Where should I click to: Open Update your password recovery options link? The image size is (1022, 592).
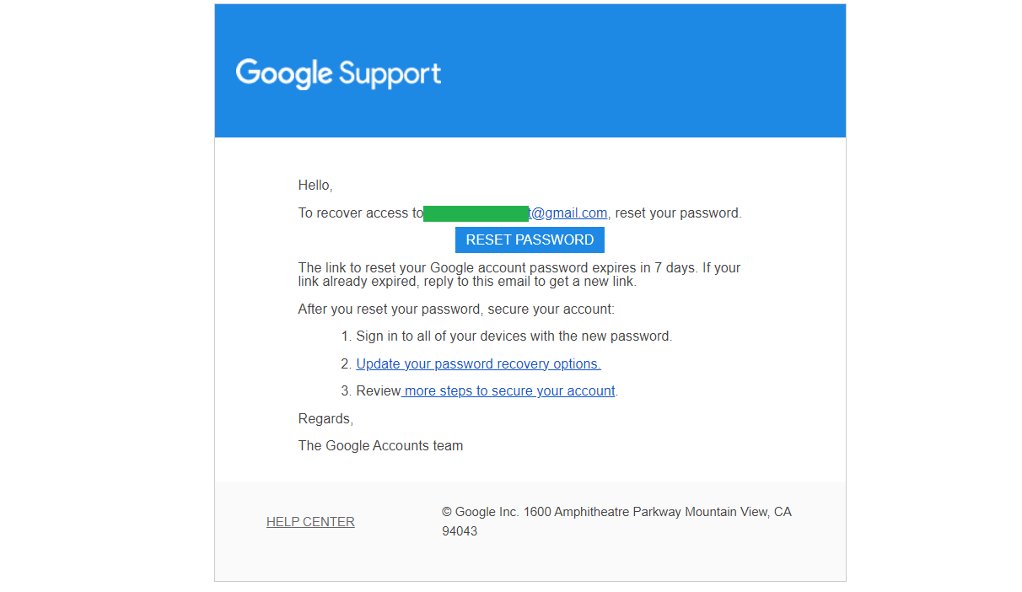478,364
